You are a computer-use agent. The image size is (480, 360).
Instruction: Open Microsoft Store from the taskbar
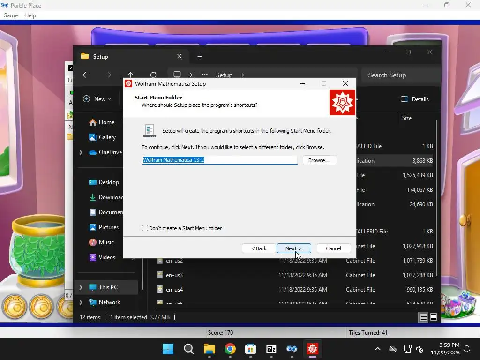250,349
